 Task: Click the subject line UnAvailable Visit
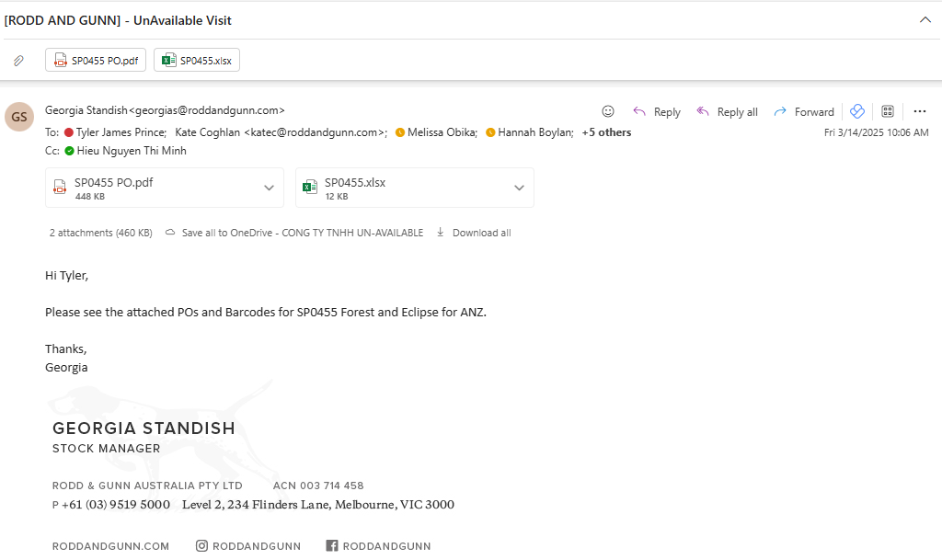[118, 20]
